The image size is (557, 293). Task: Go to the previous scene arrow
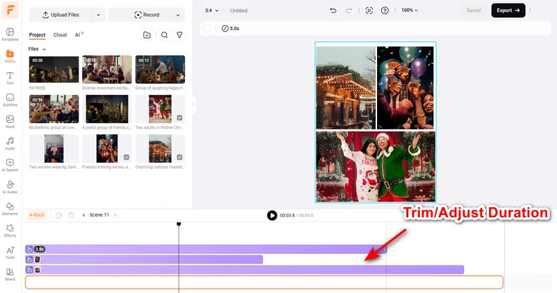click(84, 215)
